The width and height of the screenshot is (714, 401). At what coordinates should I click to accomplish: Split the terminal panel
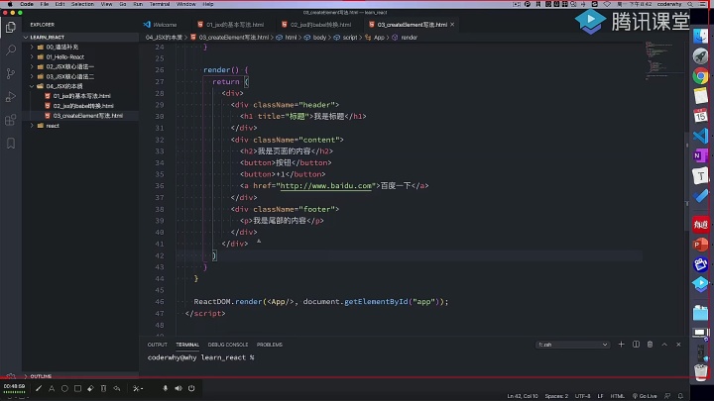coord(636,345)
